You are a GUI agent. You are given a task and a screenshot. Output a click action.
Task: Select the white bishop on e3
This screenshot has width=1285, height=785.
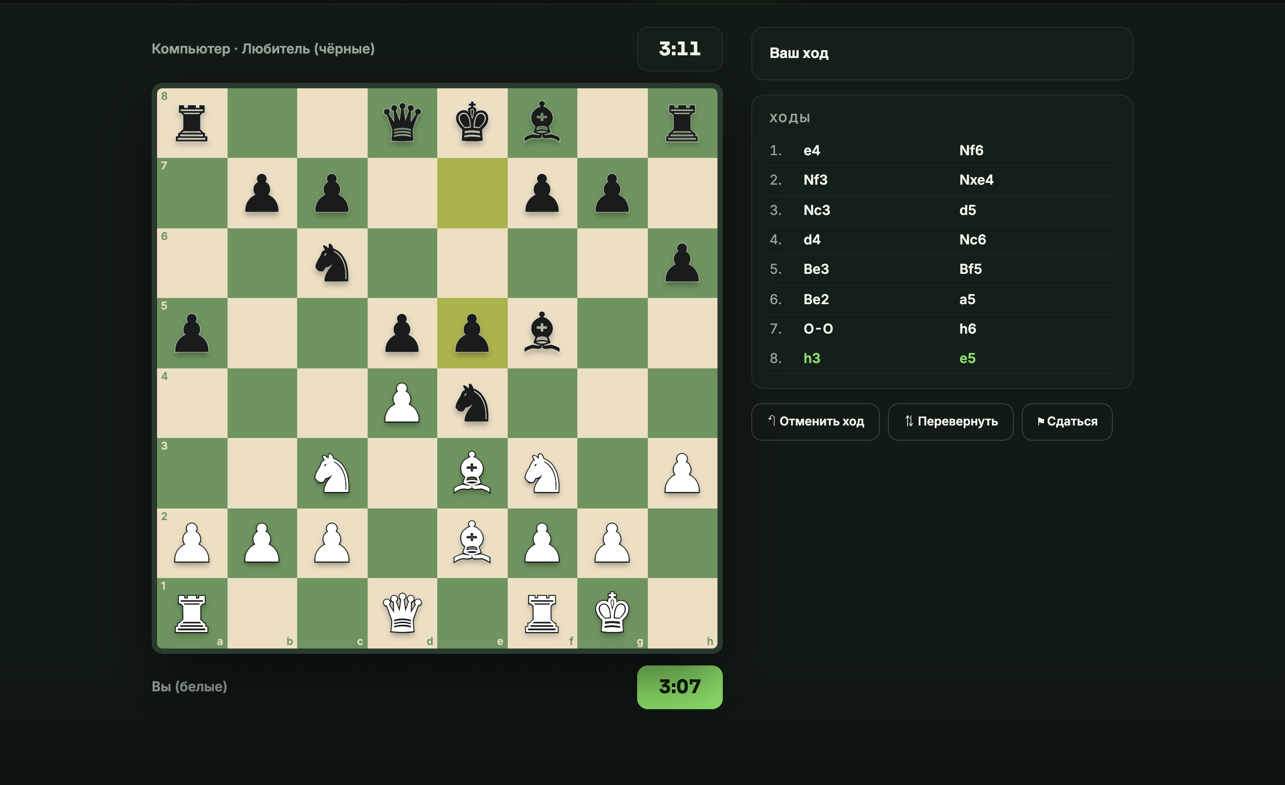point(472,473)
